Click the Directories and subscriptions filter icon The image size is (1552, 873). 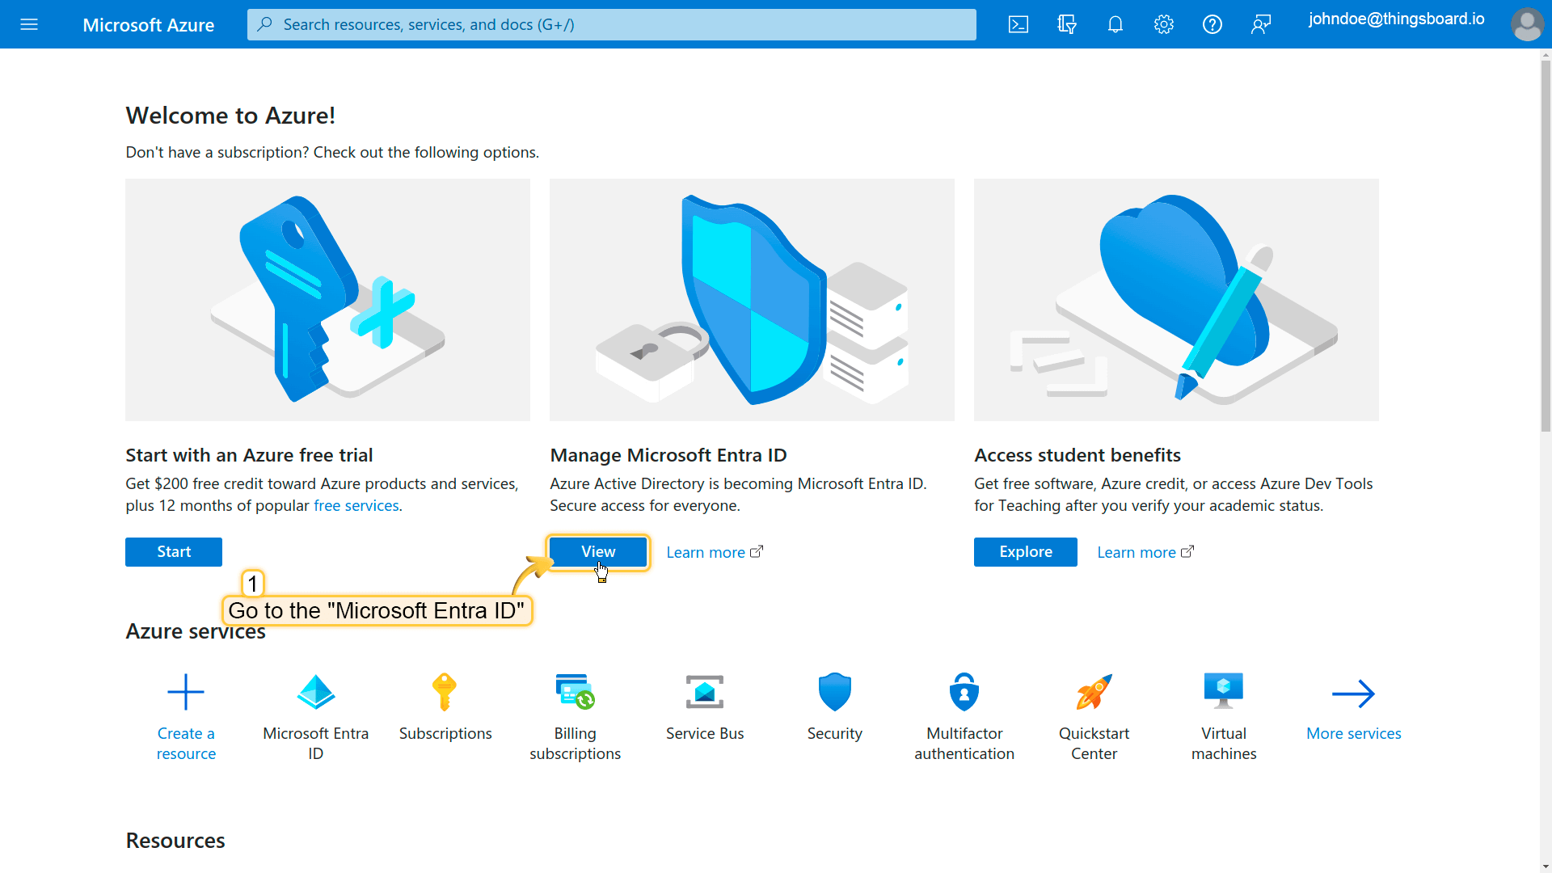[x=1067, y=24]
